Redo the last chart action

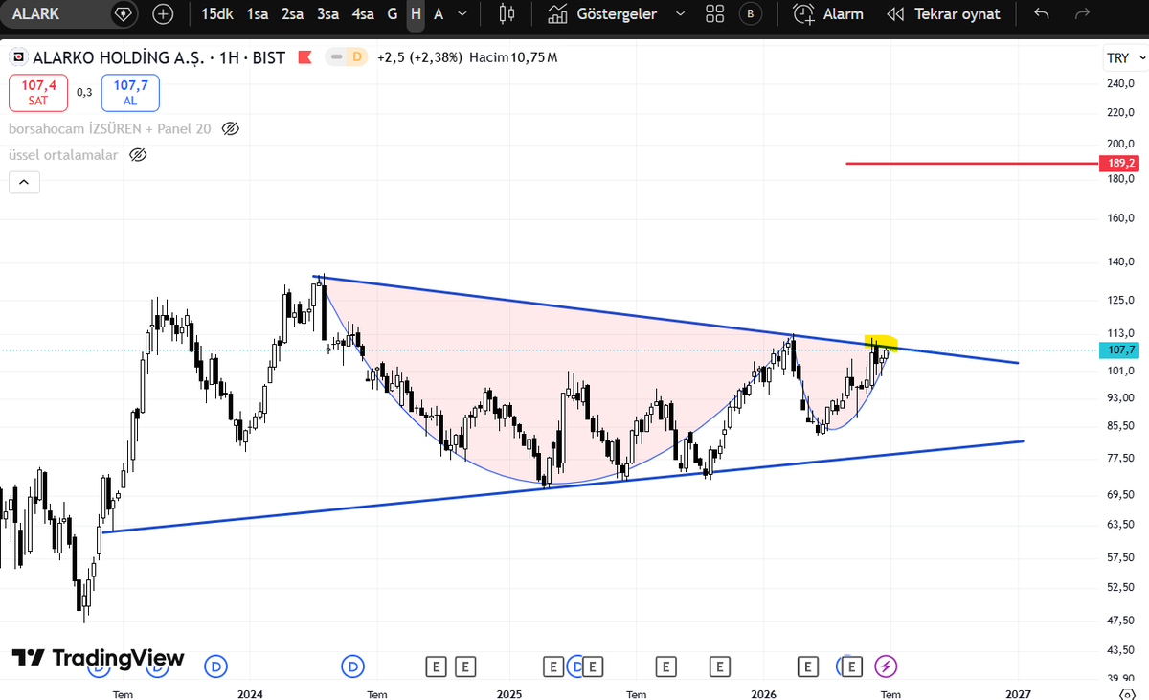click(1083, 14)
